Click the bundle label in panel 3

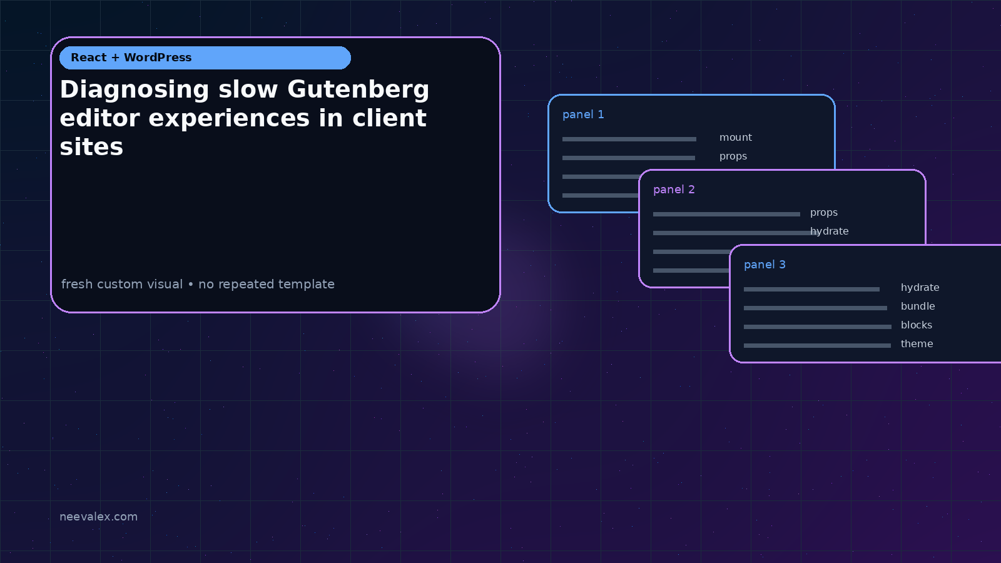(918, 307)
